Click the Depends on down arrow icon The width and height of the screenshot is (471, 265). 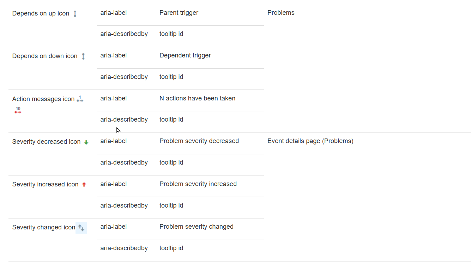83,56
